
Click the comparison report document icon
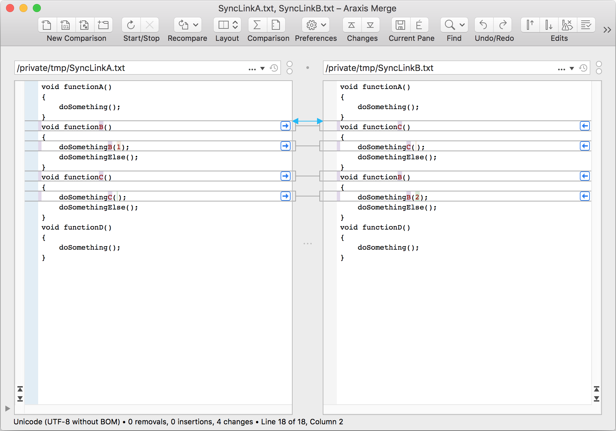coord(276,25)
